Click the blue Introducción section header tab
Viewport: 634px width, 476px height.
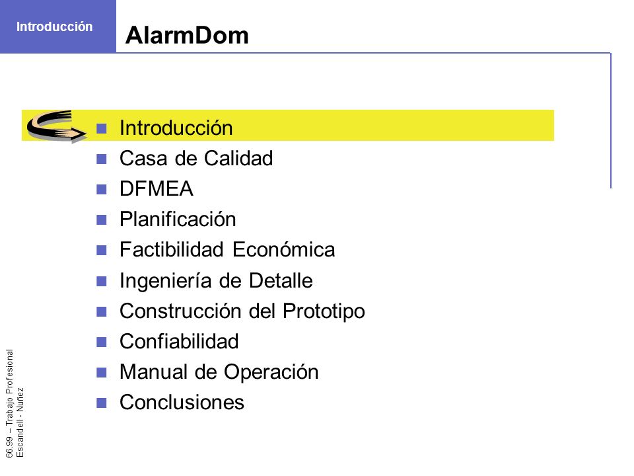pyautogui.click(x=58, y=26)
